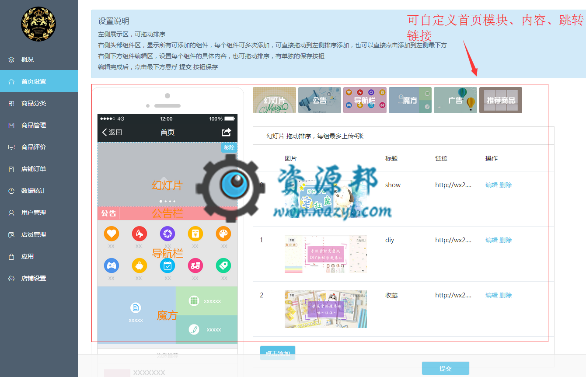
Task: Click the 收藏 slide thumbnail image
Action: click(326, 309)
